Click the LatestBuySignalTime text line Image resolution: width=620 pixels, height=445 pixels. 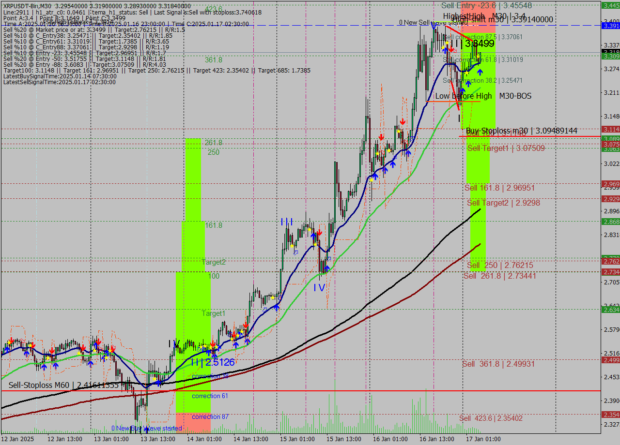tap(60, 76)
